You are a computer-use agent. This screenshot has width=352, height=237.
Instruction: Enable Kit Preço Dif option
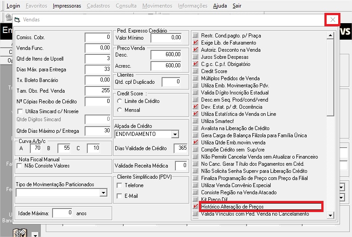tap(195, 199)
